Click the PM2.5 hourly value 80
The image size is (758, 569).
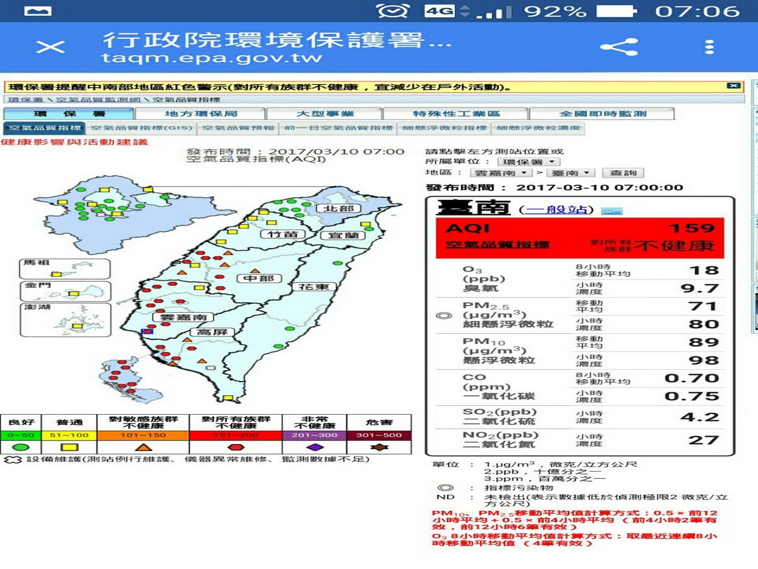click(x=704, y=324)
